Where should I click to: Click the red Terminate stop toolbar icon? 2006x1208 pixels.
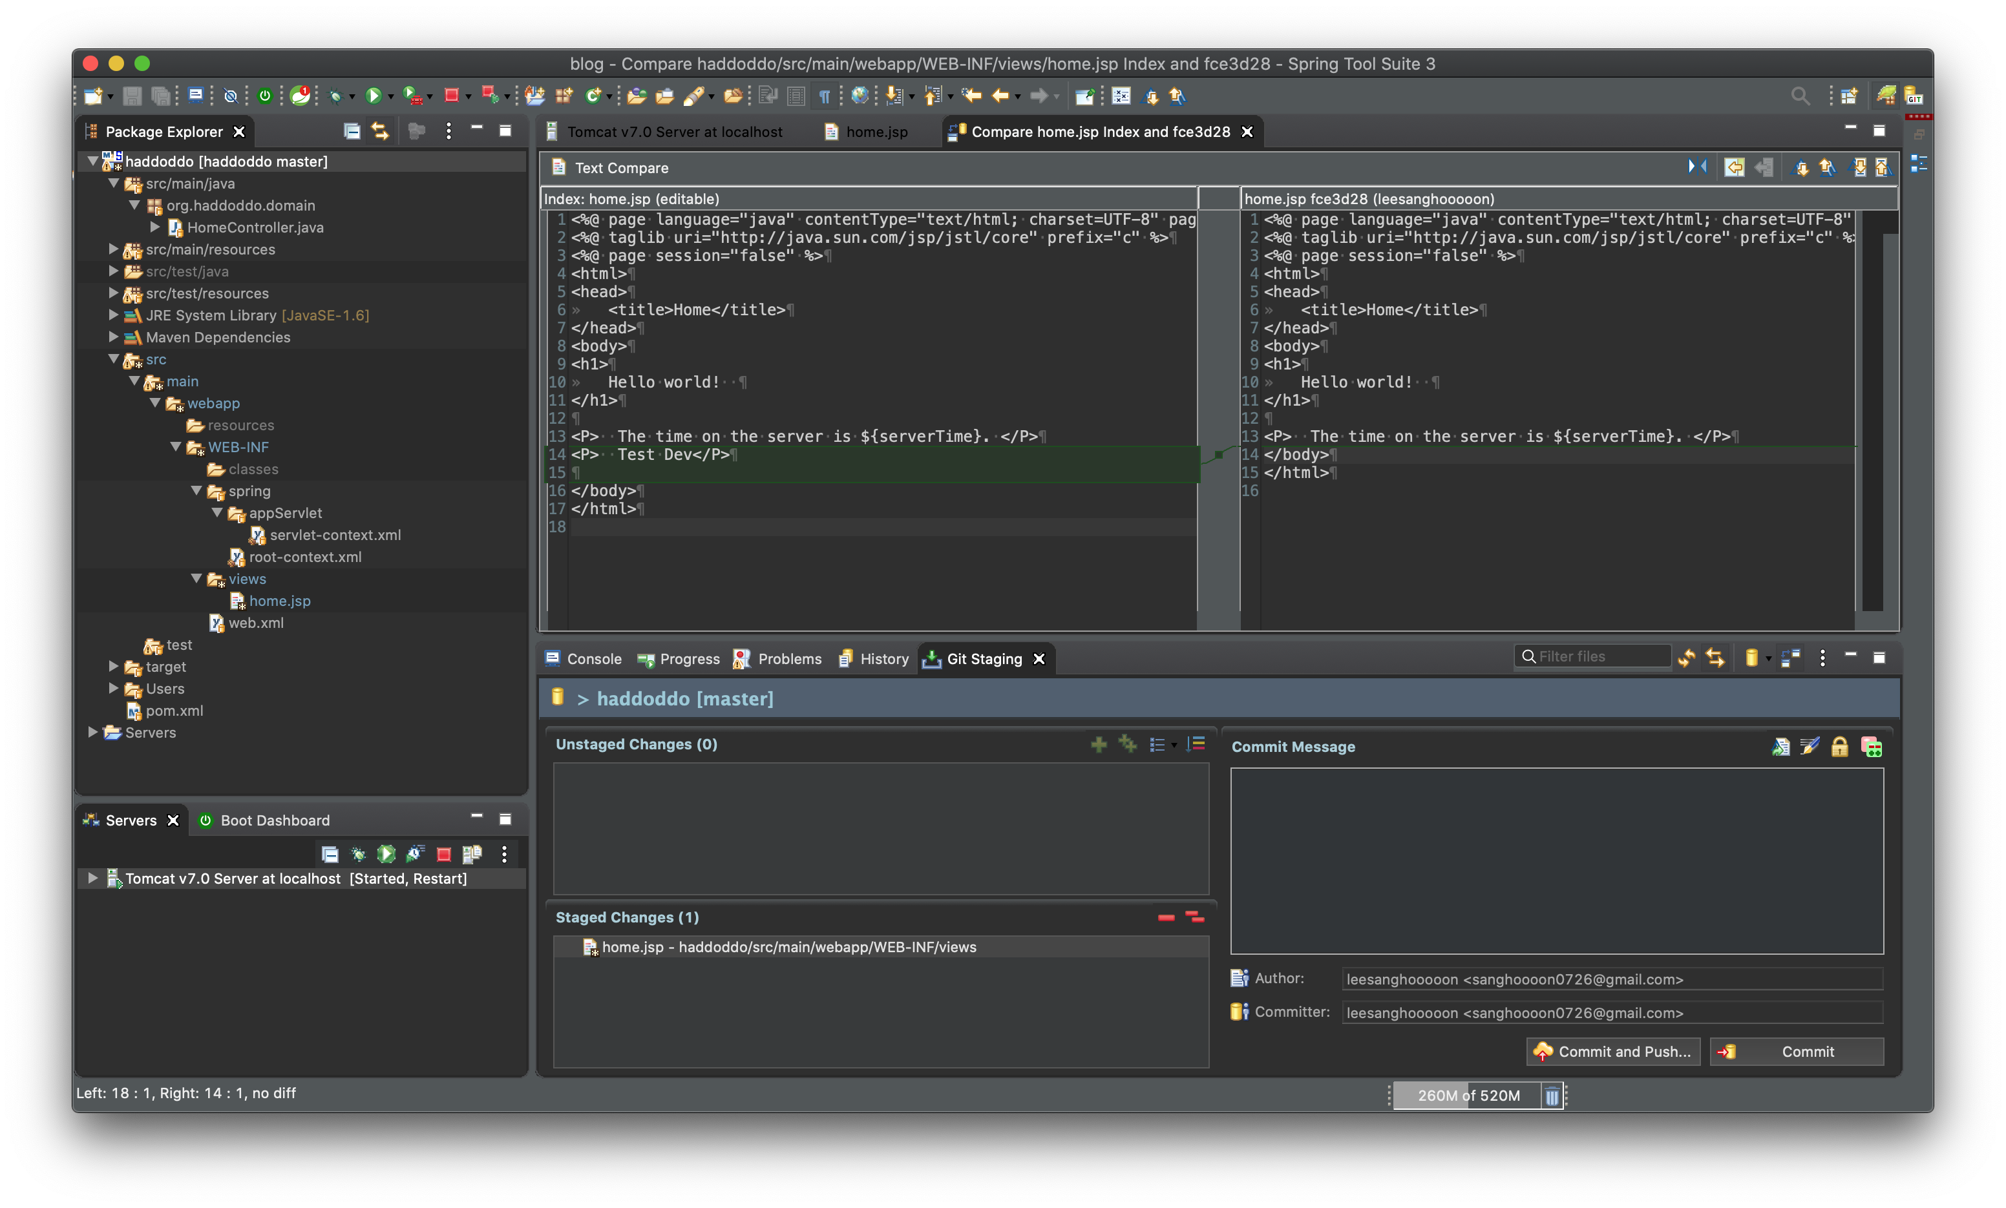point(451,96)
